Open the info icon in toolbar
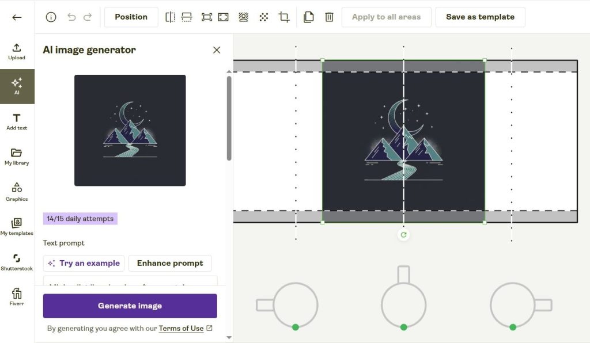 [x=51, y=17]
